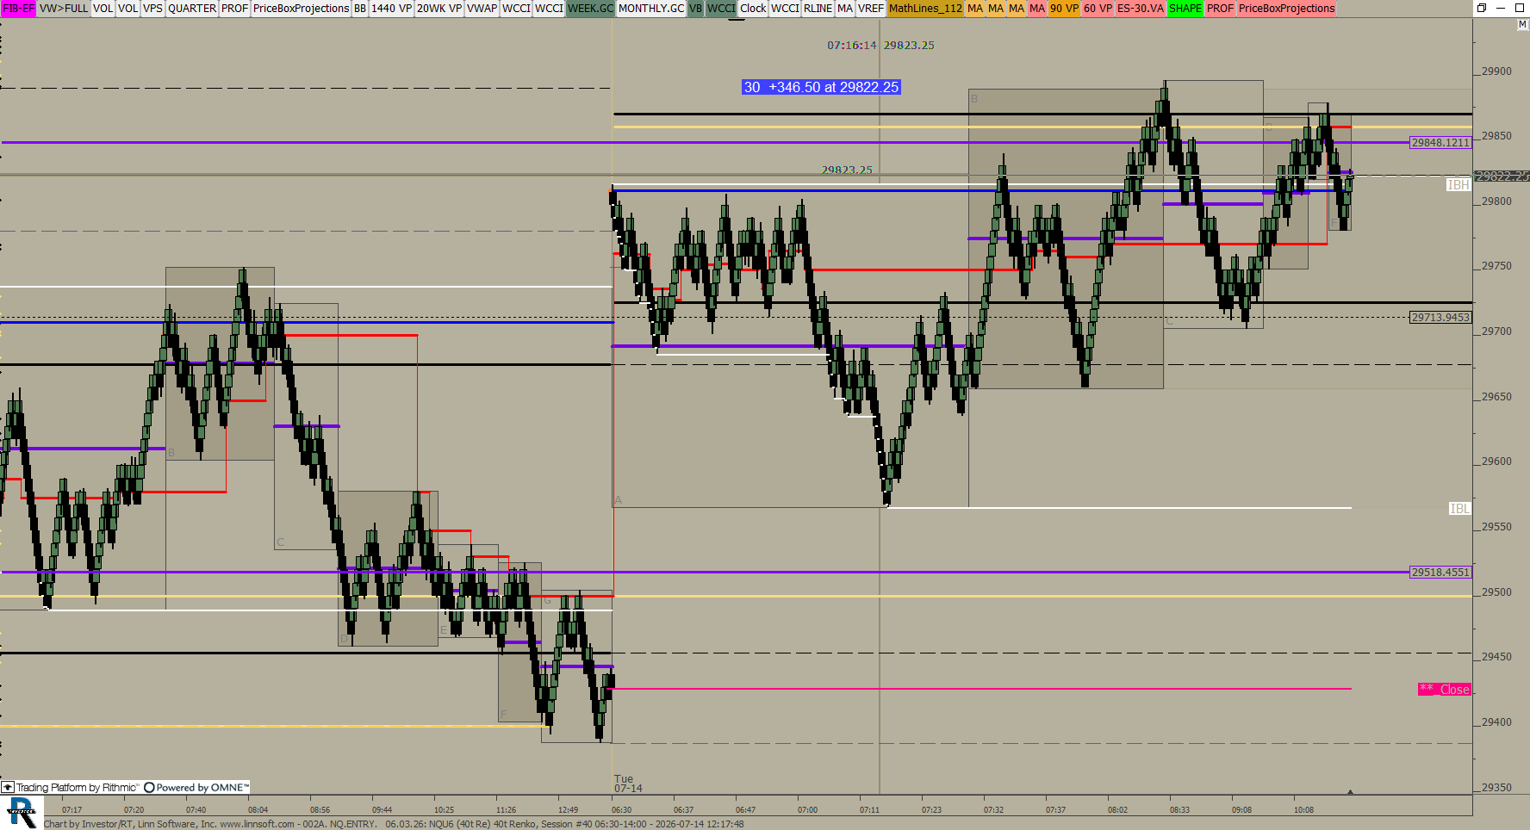1530x830 pixels.
Task: Click the 29900 price axis label
Action: [x=1496, y=71]
